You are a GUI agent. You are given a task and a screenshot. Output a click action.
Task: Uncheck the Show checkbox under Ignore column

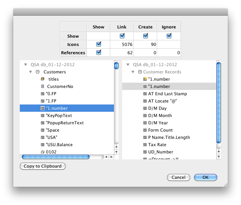pos(169,36)
